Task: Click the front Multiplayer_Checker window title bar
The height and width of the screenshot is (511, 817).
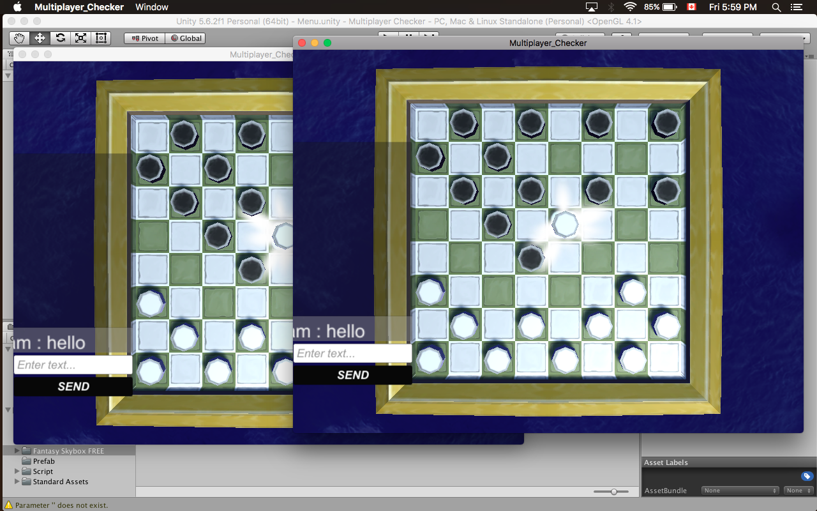Action: pyautogui.click(x=548, y=43)
